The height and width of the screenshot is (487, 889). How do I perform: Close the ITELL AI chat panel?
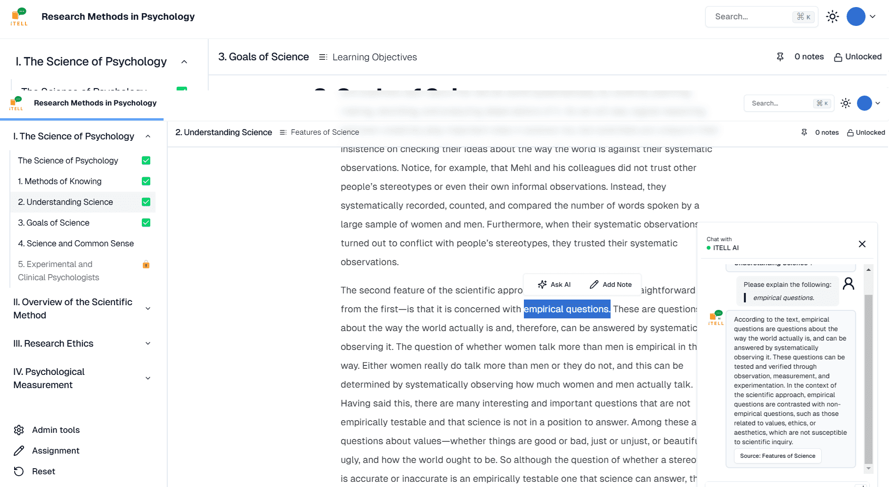click(862, 244)
